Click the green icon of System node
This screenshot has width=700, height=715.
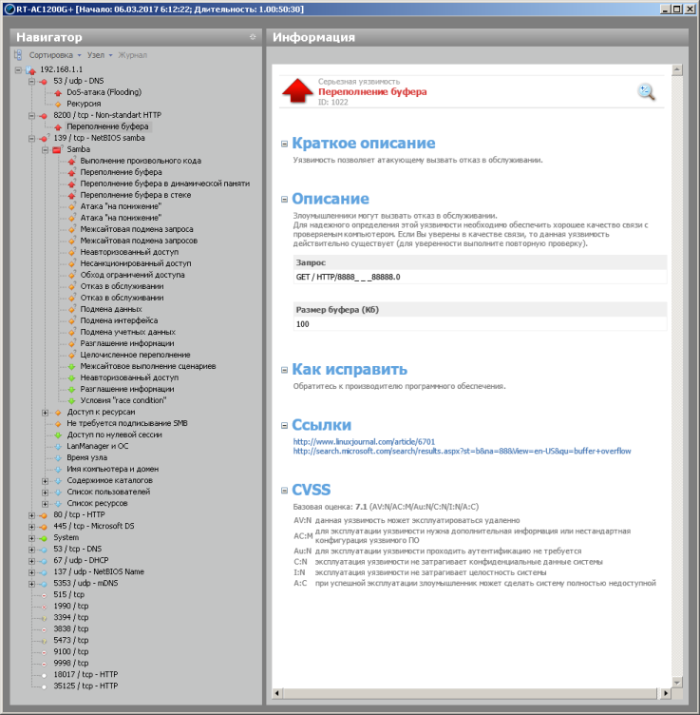point(44,538)
